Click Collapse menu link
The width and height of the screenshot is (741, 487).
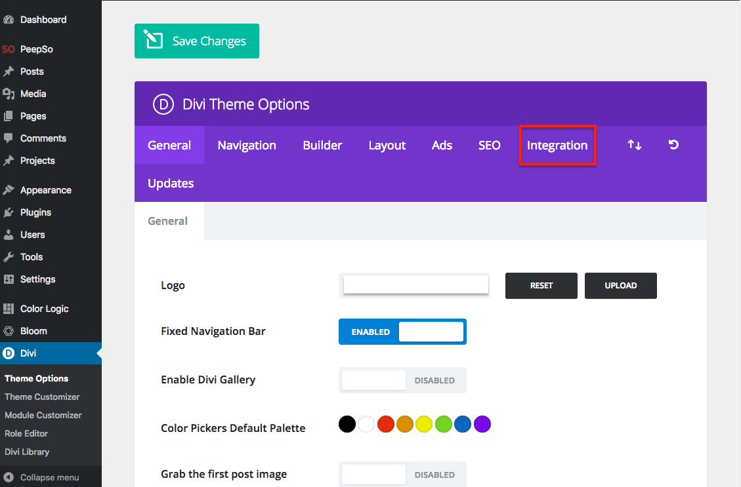pyautogui.click(x=50, y=477)
